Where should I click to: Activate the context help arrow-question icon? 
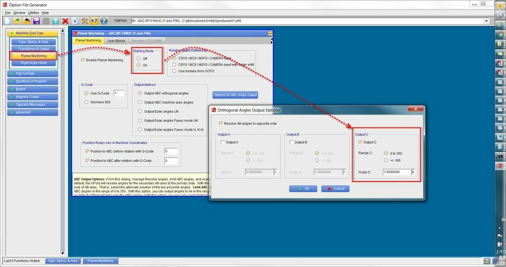point(94,21)
